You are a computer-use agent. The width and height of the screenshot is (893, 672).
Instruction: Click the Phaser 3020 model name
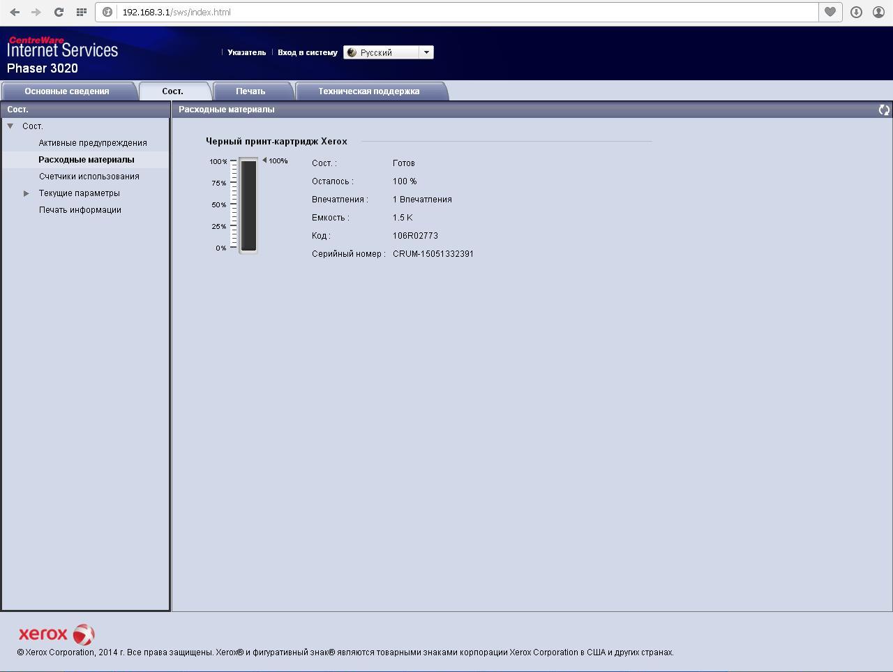tap(43, 68)
